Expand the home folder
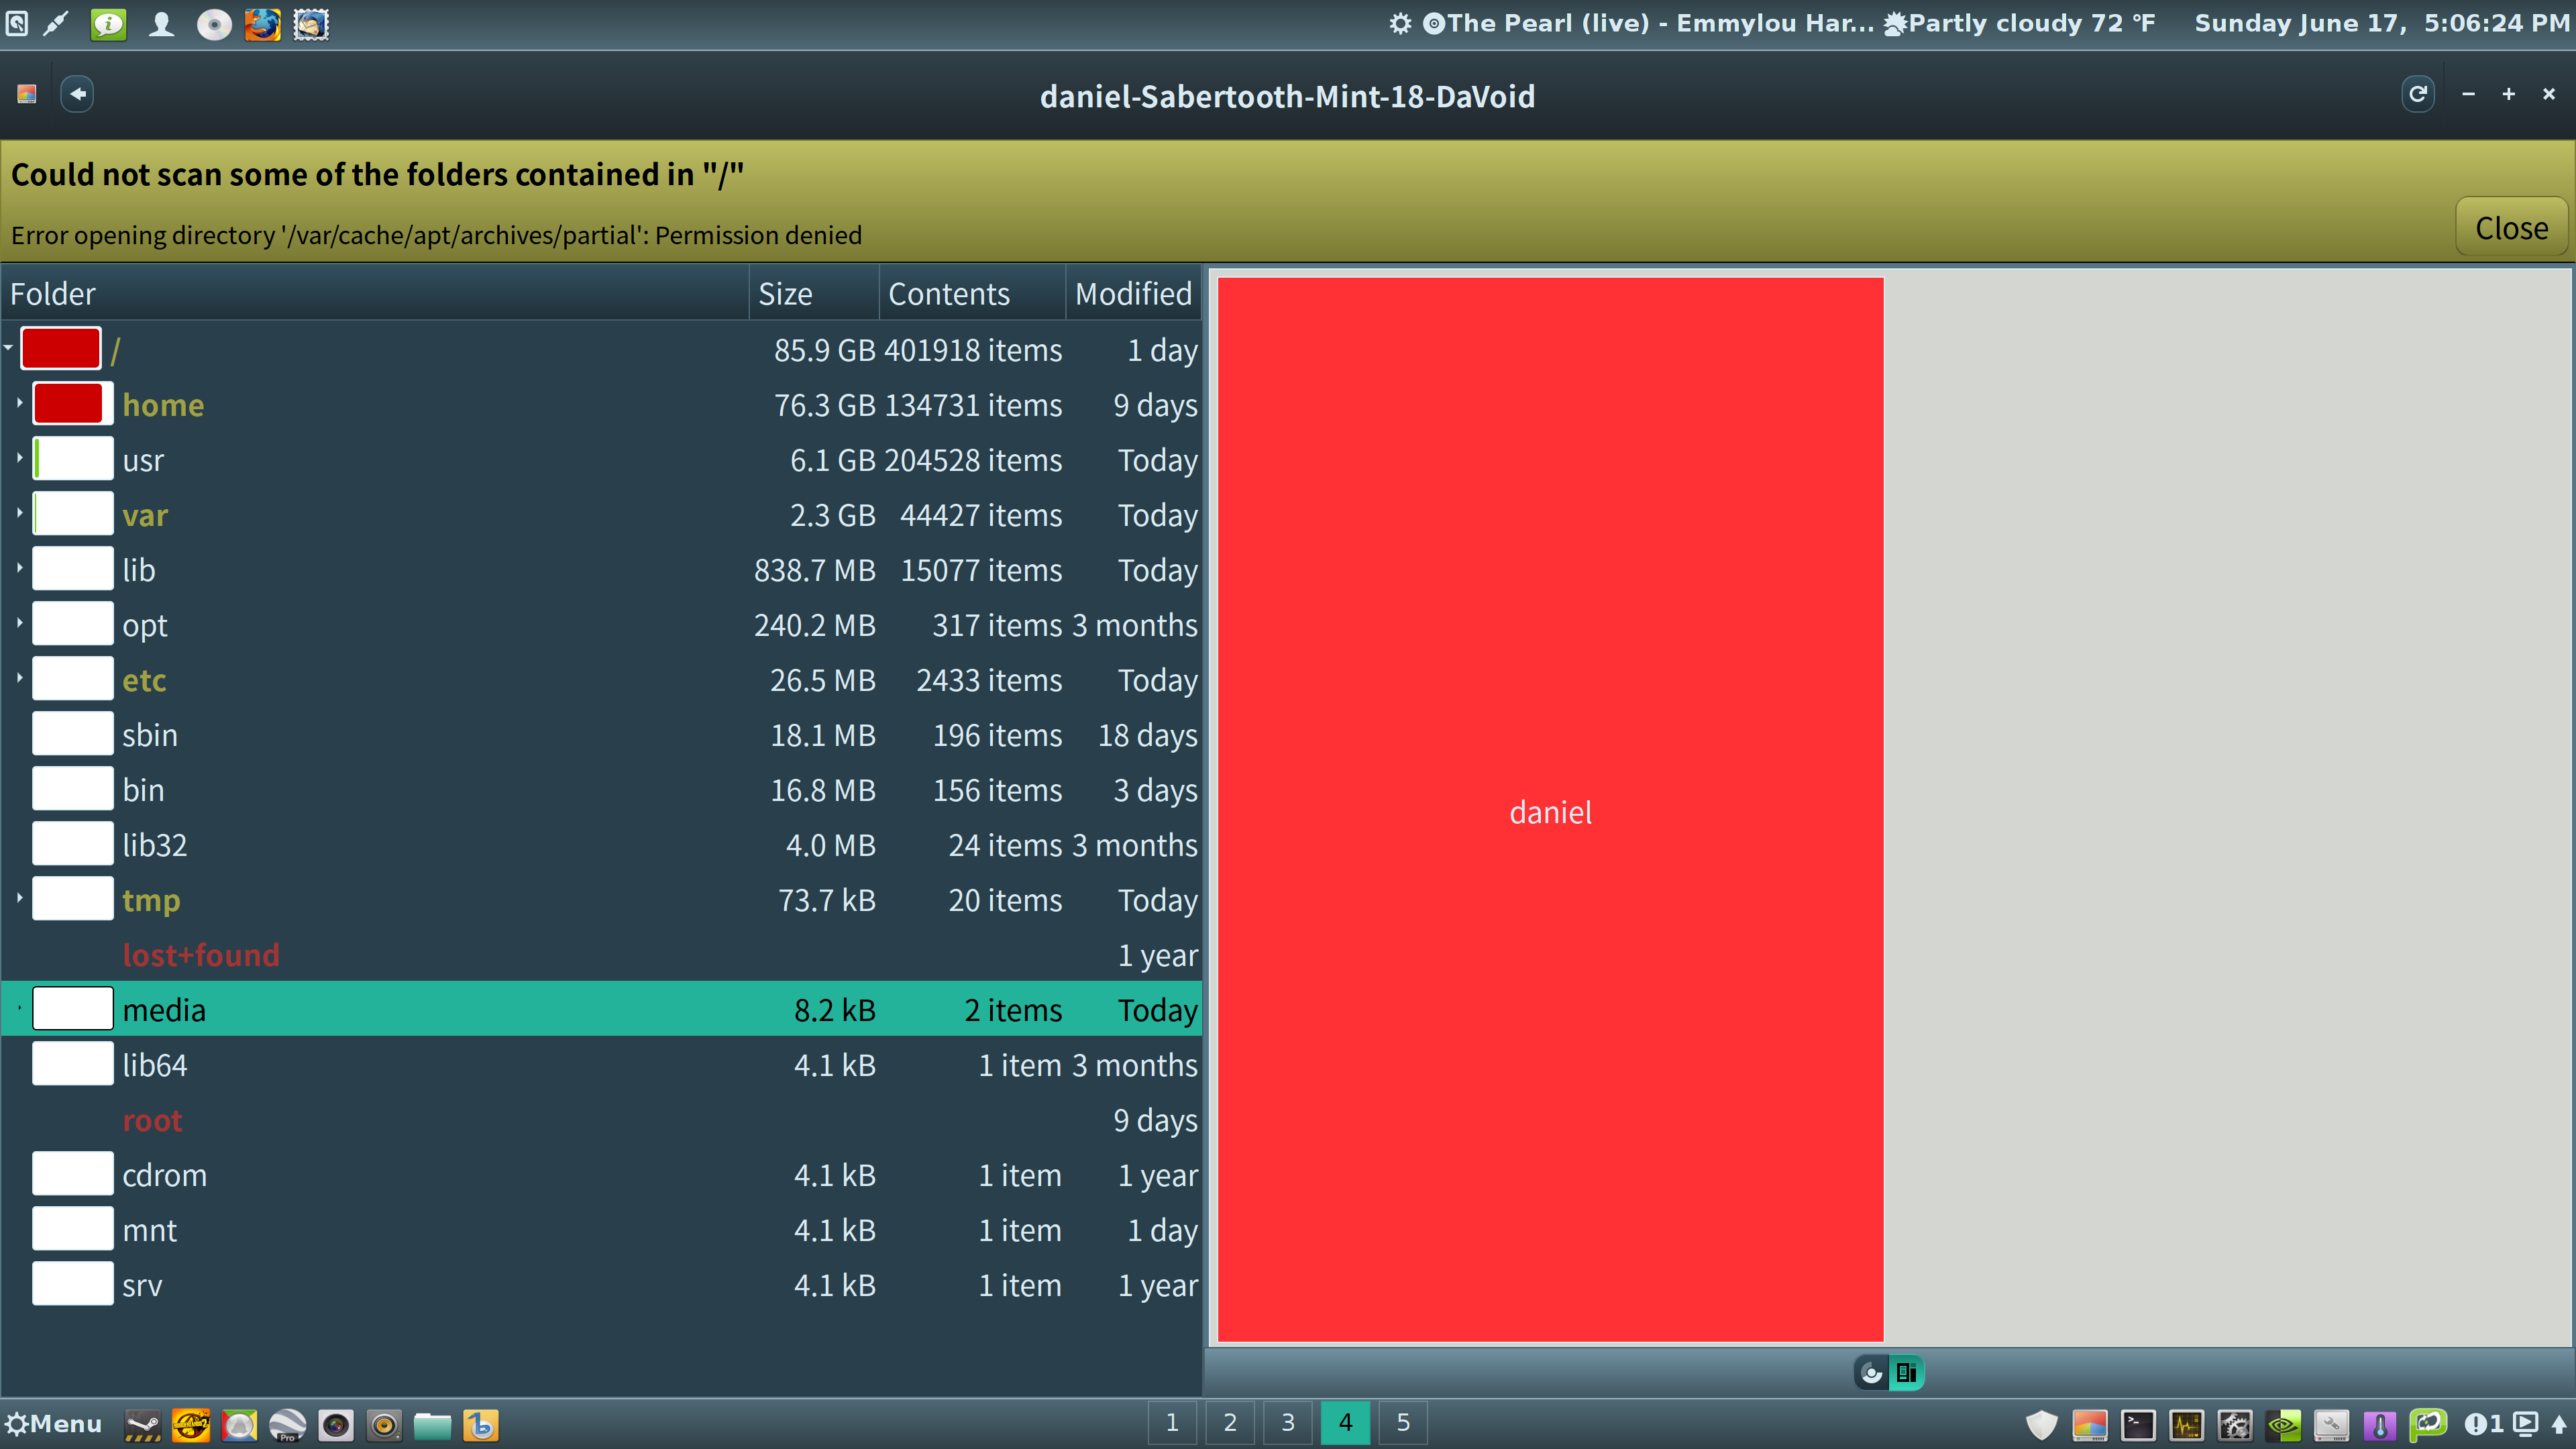2576x1449 pixels. point(19,403)
